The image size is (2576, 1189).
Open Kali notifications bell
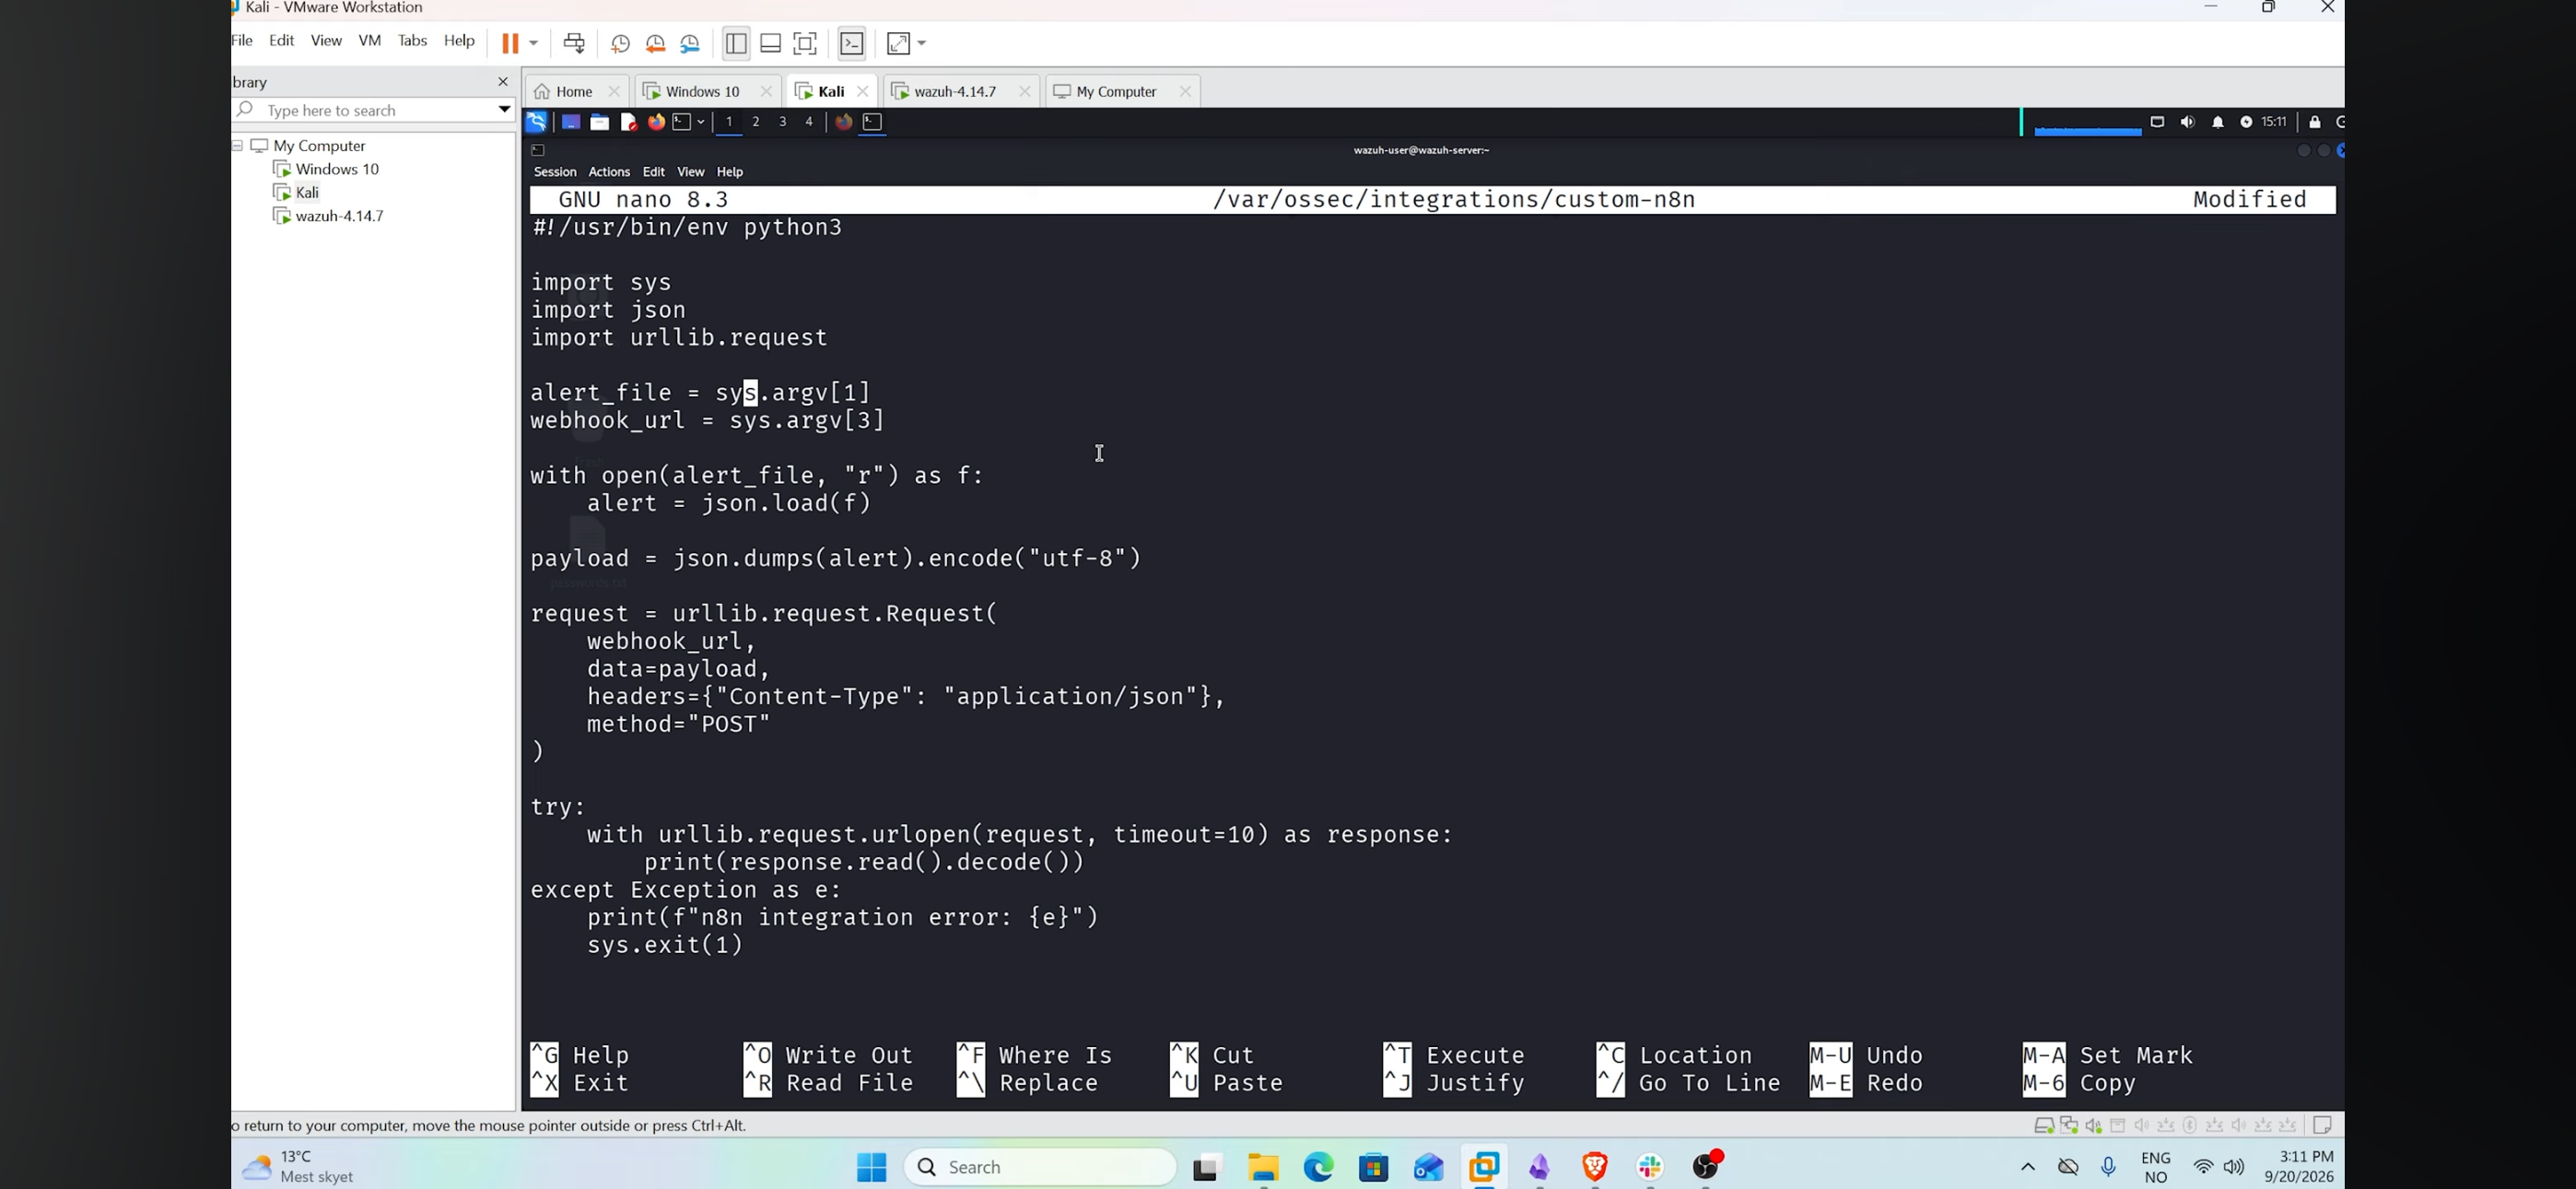coord(2218,122)
